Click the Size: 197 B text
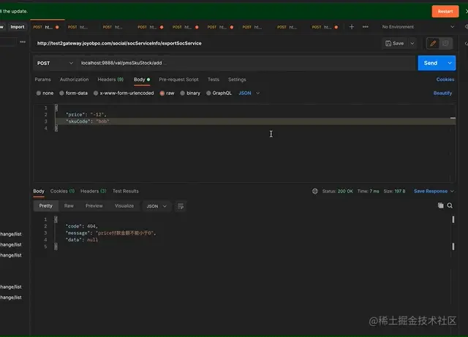Image resolution: width=468 pixels, height=337 pixels. point(394,191)
